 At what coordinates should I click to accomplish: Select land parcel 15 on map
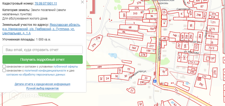point(129,69)
